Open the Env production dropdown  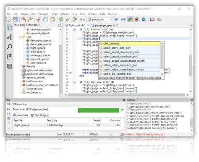pos(99,19)
